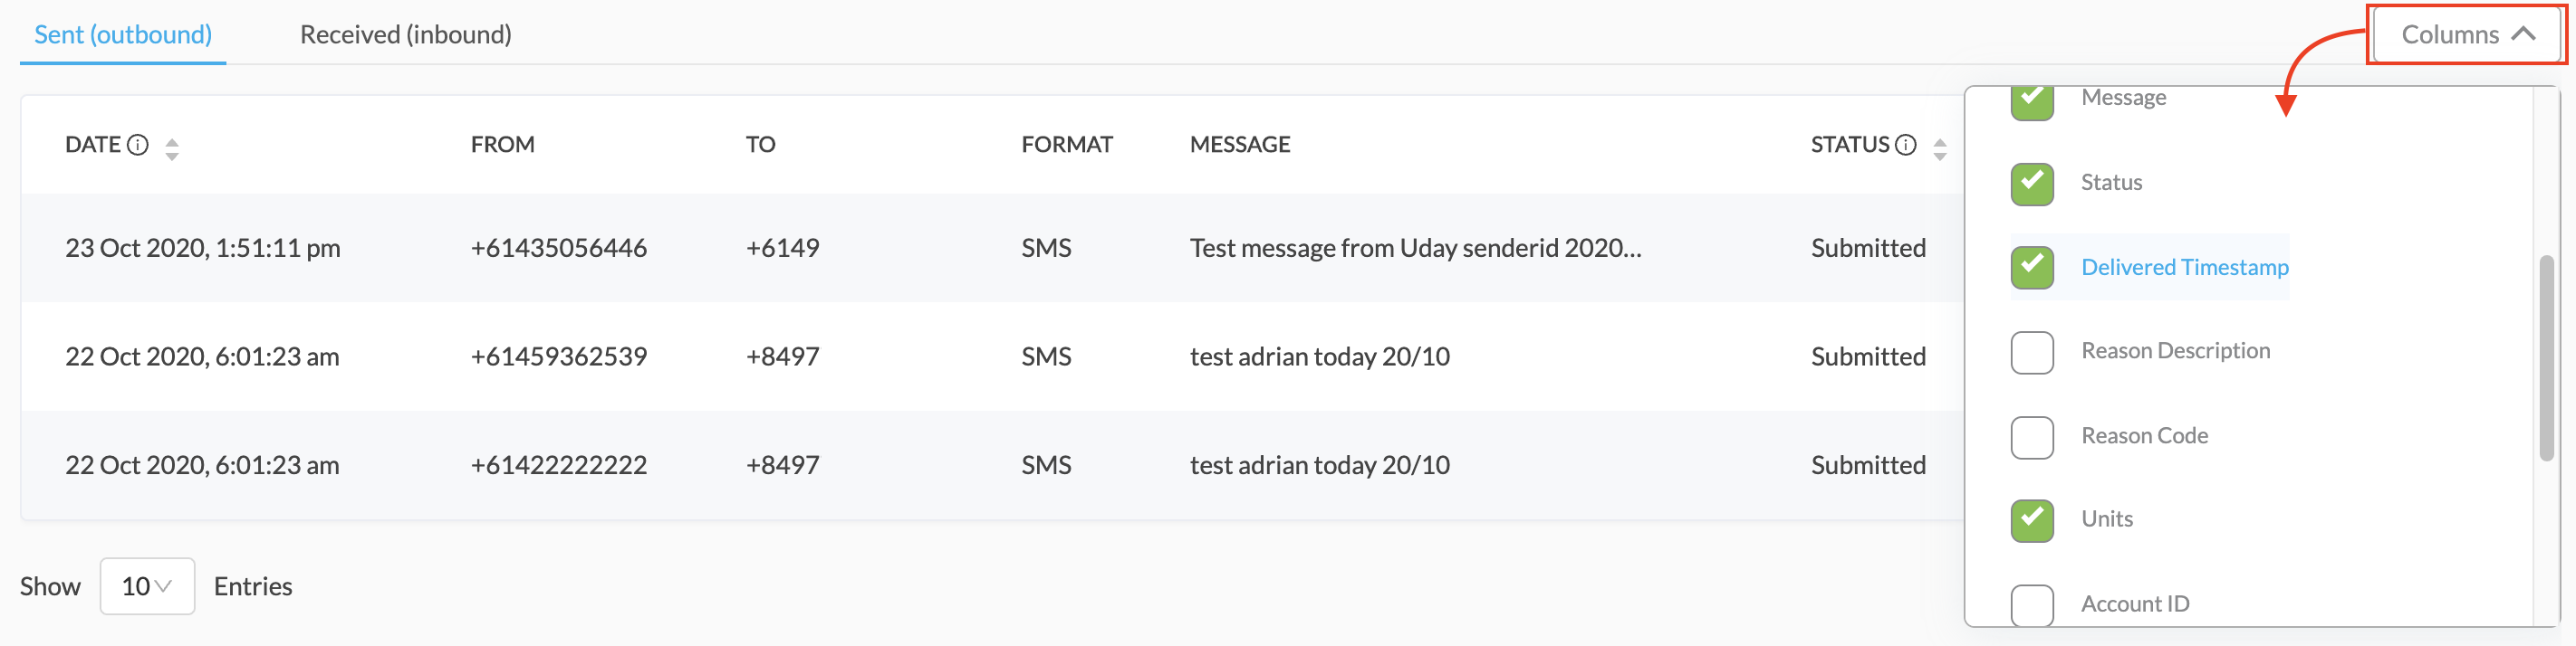Click the info icon beside STATUS header
Image resolution: width=2576 pixels, height=646 pixels.
coord(1906,145)
